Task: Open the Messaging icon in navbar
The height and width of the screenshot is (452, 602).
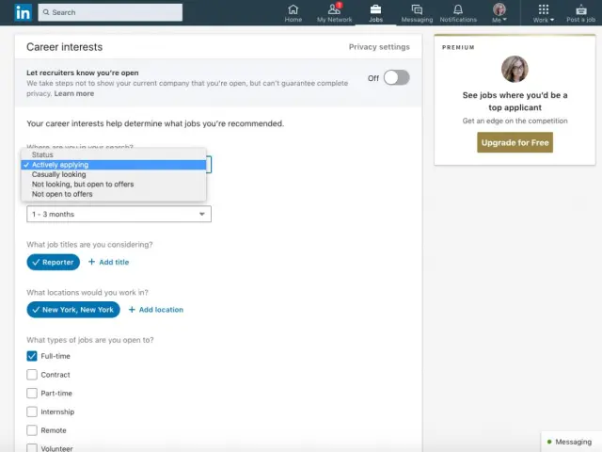Action: coord(417,9)
